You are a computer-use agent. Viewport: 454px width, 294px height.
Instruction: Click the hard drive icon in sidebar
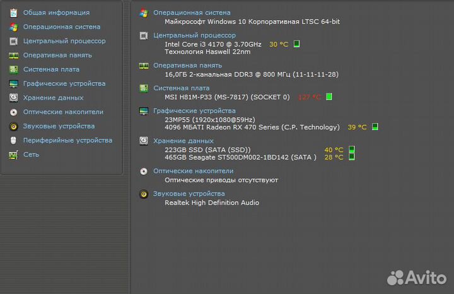click(13, 98)
